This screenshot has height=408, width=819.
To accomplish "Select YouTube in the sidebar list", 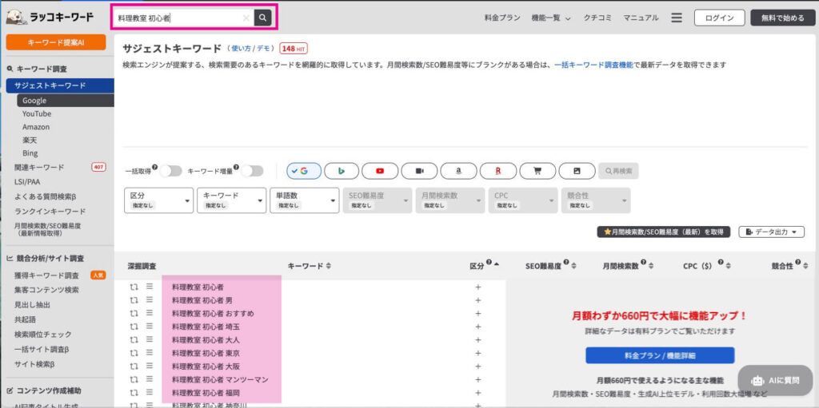I will [x=37, y=113].
